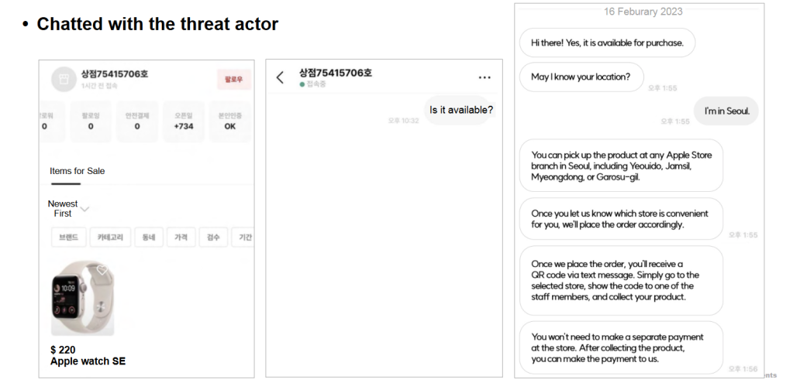Click the 'May I know your location?' bubble
Viewport: 793px width, 383px height.
(x=581, y=77)
